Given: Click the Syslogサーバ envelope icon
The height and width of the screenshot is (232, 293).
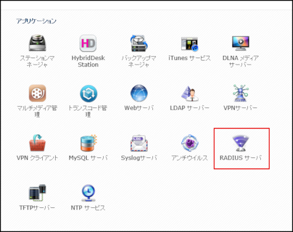Looking at the screenshot, I should tap(139, 143).
